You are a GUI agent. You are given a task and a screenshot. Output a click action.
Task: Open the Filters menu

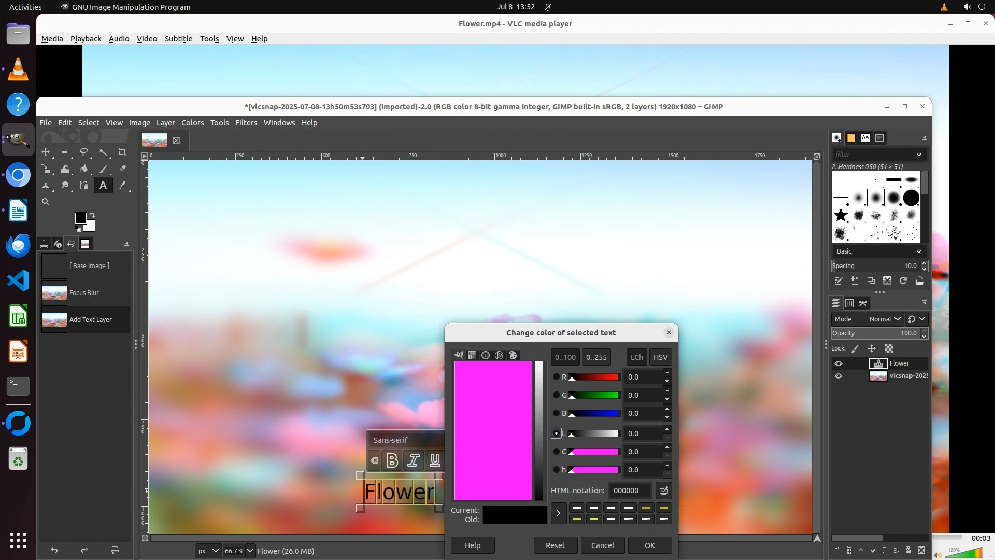point(246,123)
